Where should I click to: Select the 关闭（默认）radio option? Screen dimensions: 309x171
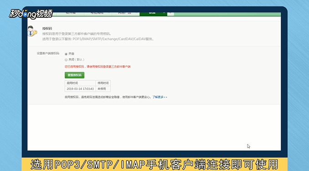[66, 60]
